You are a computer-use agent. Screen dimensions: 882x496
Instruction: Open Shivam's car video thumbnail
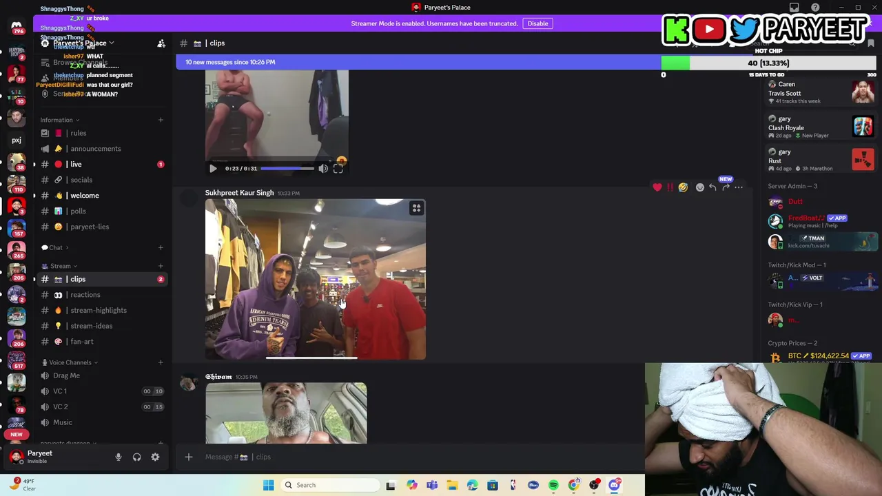click(286, 413)
